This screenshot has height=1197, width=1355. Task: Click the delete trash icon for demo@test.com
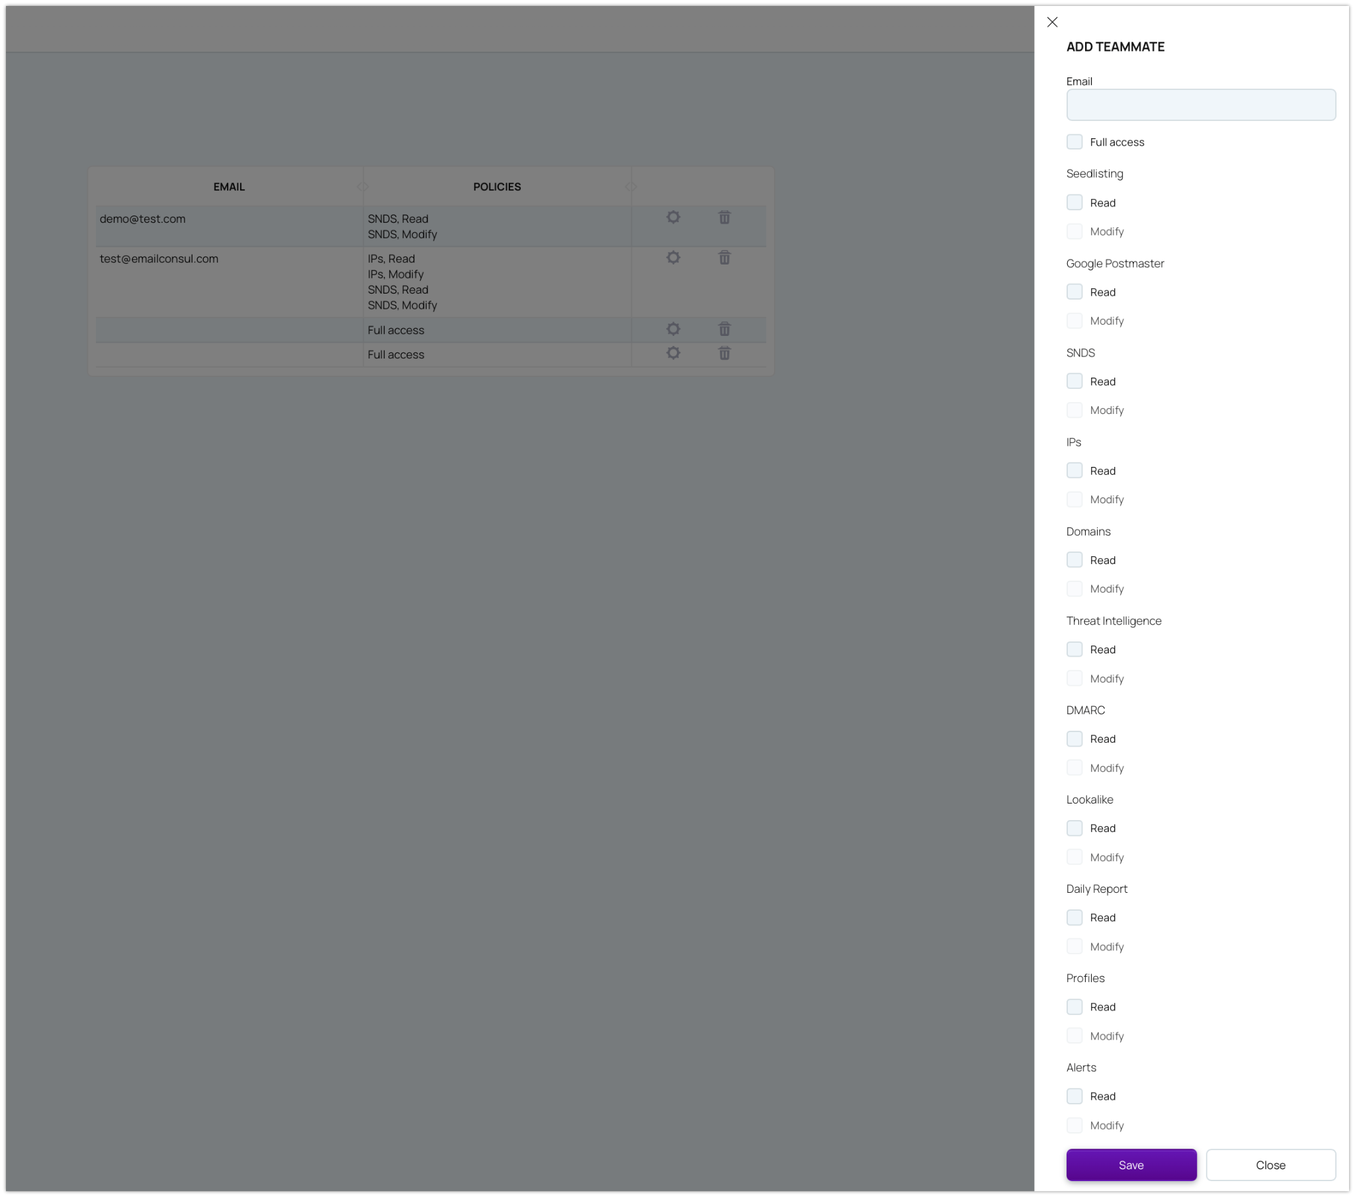tap(725, 218)
